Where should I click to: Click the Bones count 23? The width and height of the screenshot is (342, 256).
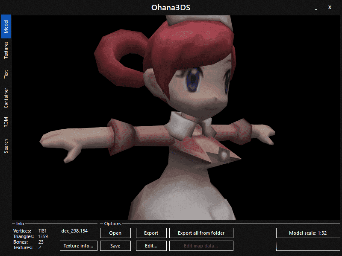coord(41,242)
